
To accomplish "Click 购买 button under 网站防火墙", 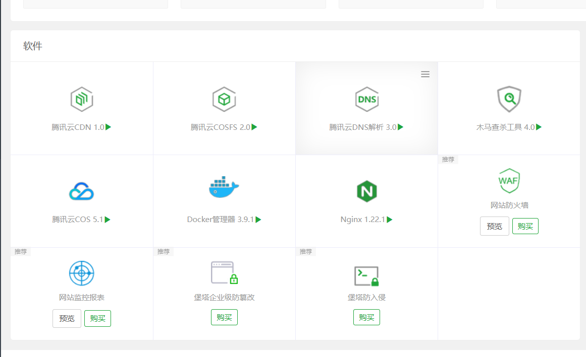I will [x=525, y=226].
